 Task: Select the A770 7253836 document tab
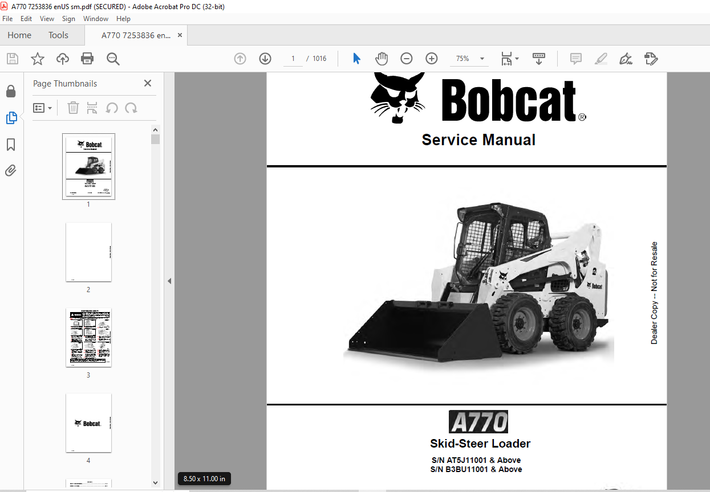pos(136,35)
